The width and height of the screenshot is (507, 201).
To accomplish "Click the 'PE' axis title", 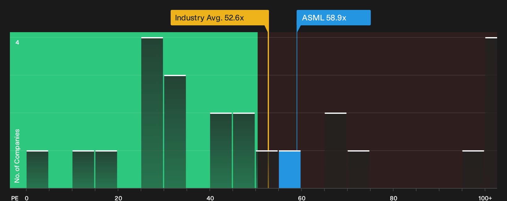I will (x=15, y=198).
